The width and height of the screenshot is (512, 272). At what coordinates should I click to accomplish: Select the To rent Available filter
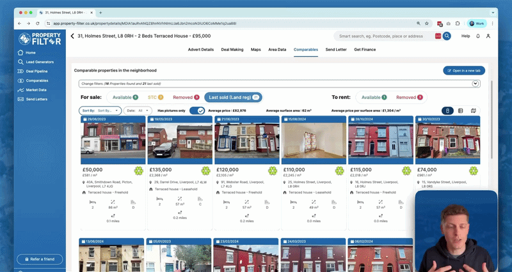click(x=374, y=98)
